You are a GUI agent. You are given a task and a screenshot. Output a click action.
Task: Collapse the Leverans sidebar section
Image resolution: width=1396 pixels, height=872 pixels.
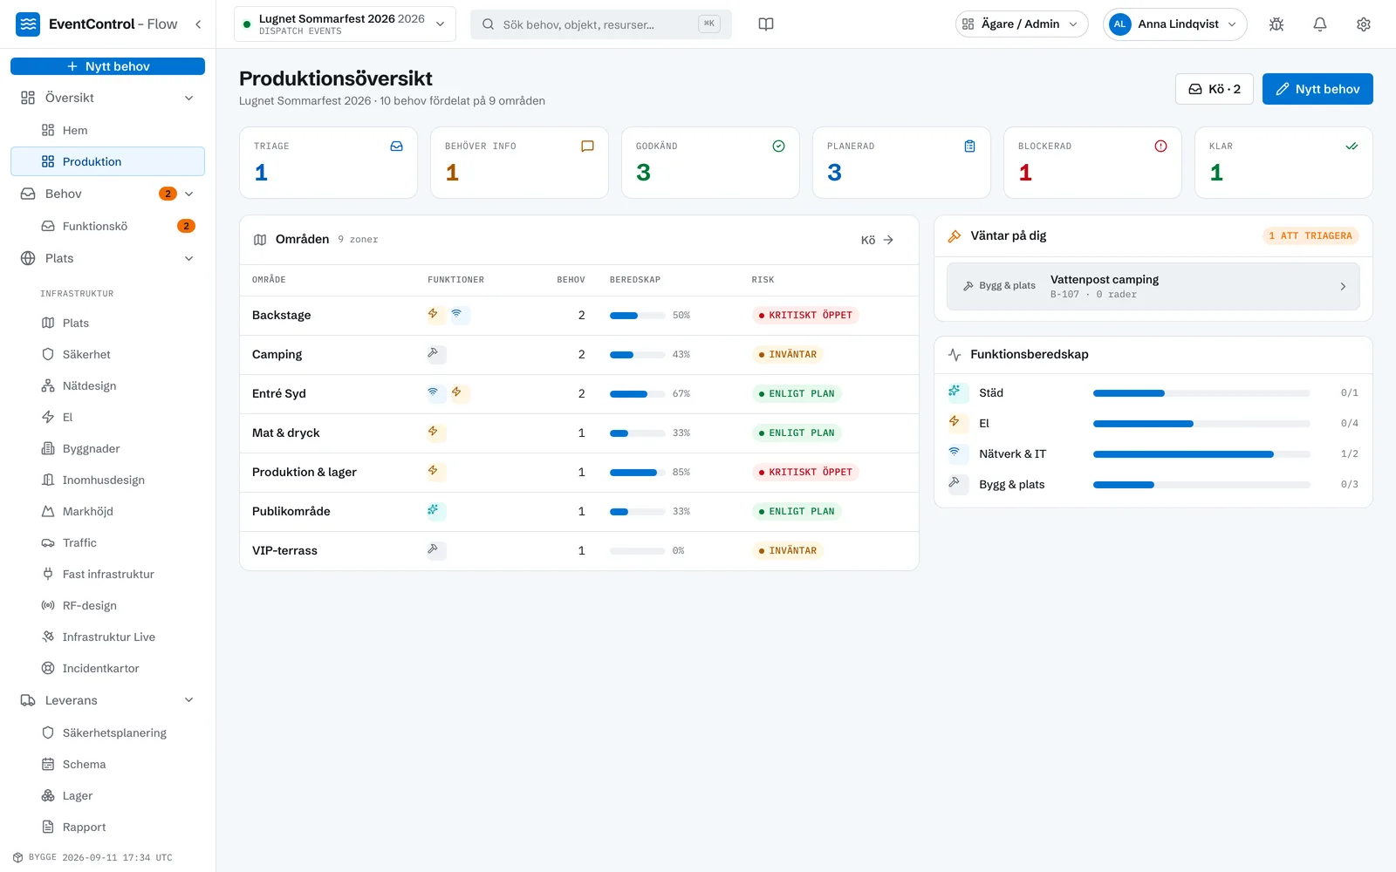[189, 701]
